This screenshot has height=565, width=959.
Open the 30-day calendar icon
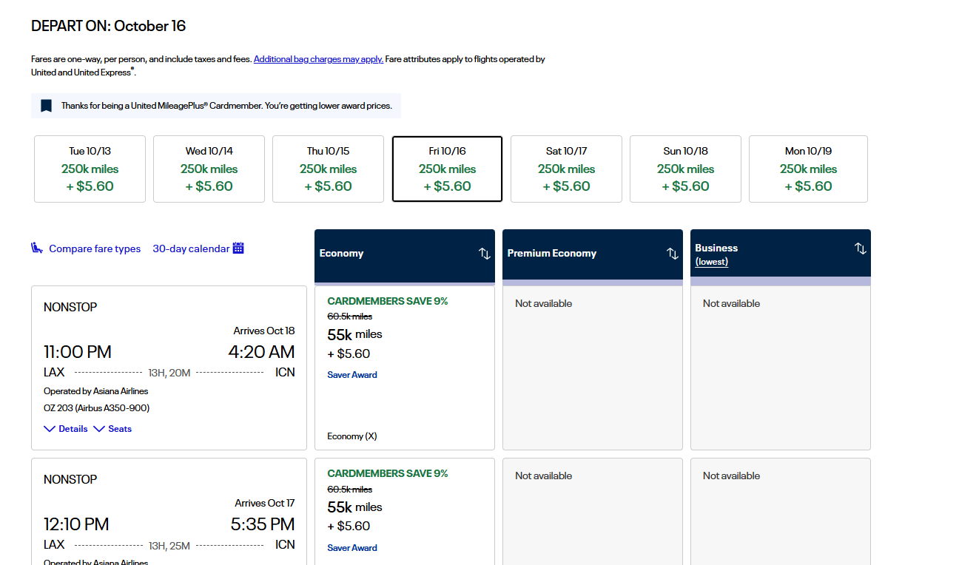click(x=238, y=248)
